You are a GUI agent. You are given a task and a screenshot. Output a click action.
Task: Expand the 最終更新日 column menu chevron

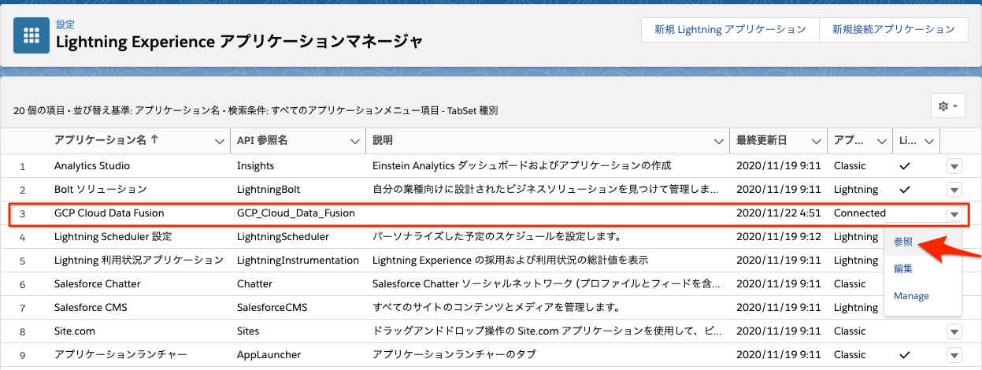(815, 141)
